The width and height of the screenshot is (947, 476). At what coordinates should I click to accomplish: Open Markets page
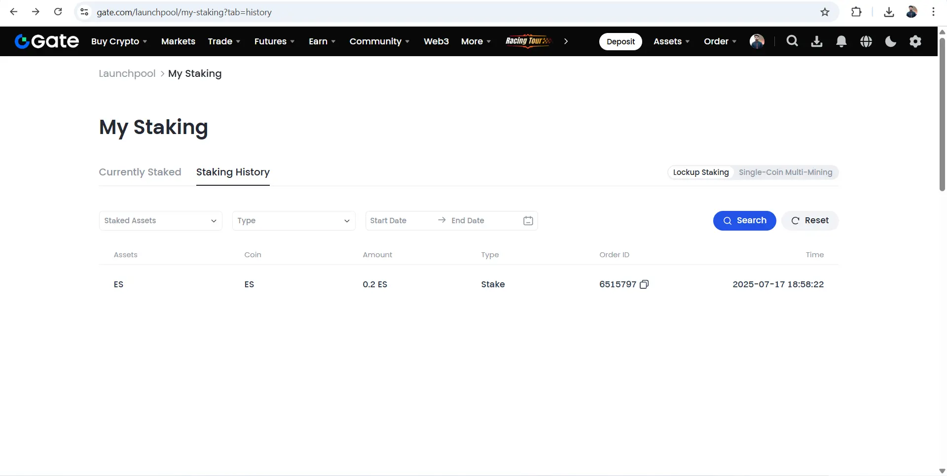(178, 41)
